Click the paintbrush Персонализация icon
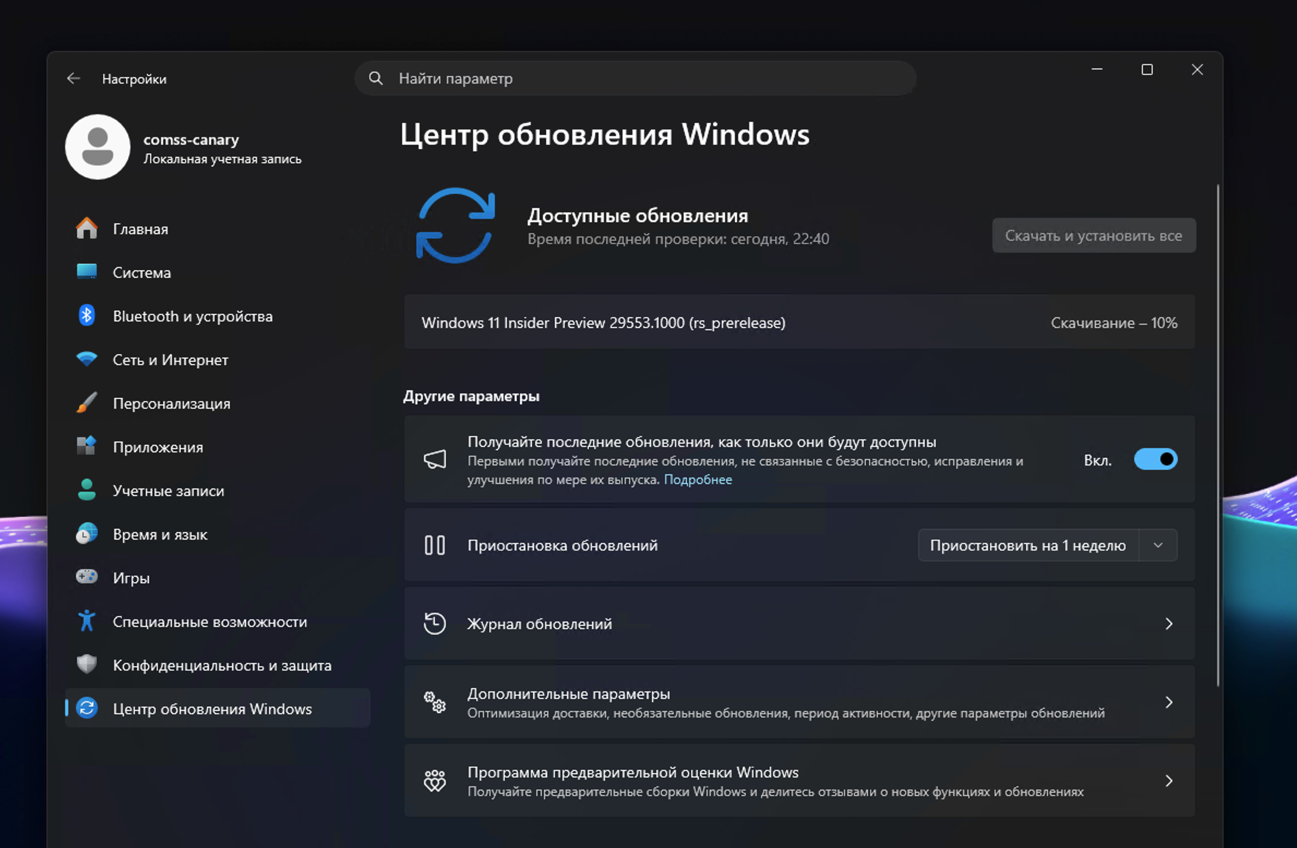Viewport: 1297px width, 848px height. point(87,403)
